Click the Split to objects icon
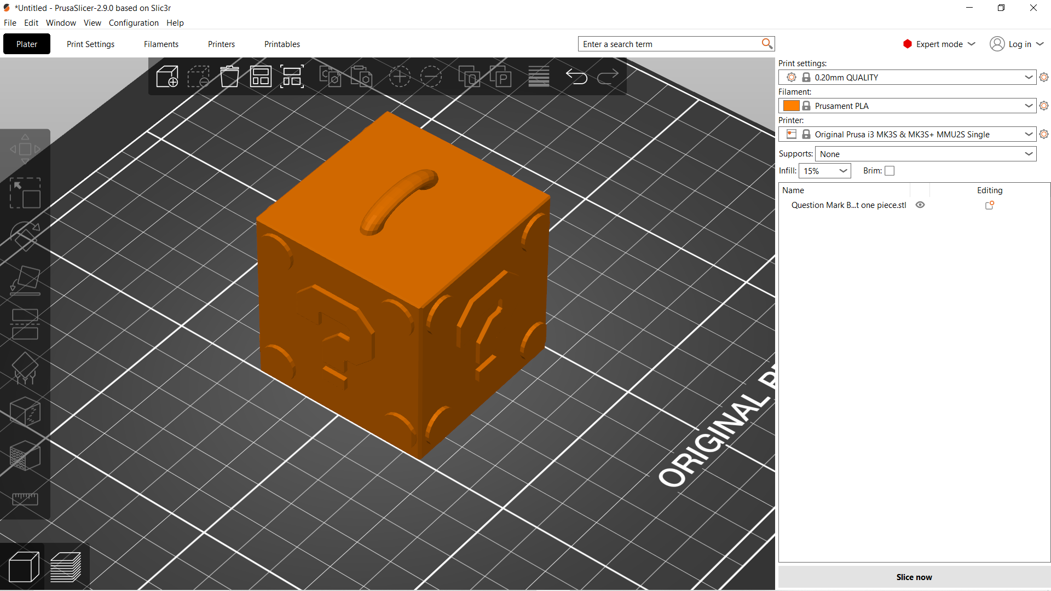1051x591 pixels. point(469,77)
